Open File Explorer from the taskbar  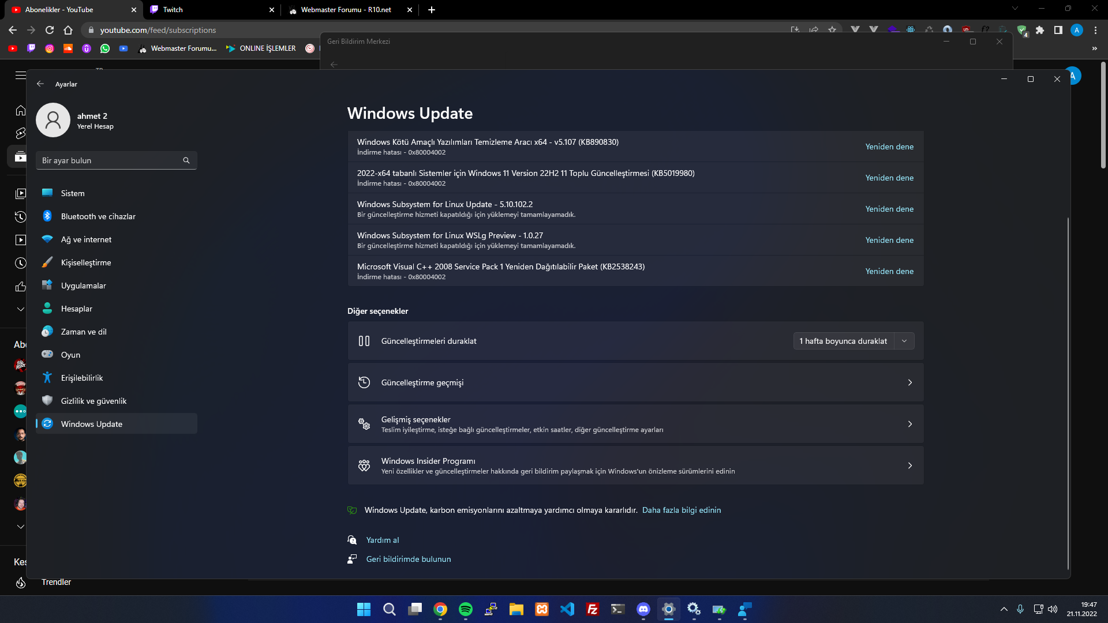tap(516, 609)
